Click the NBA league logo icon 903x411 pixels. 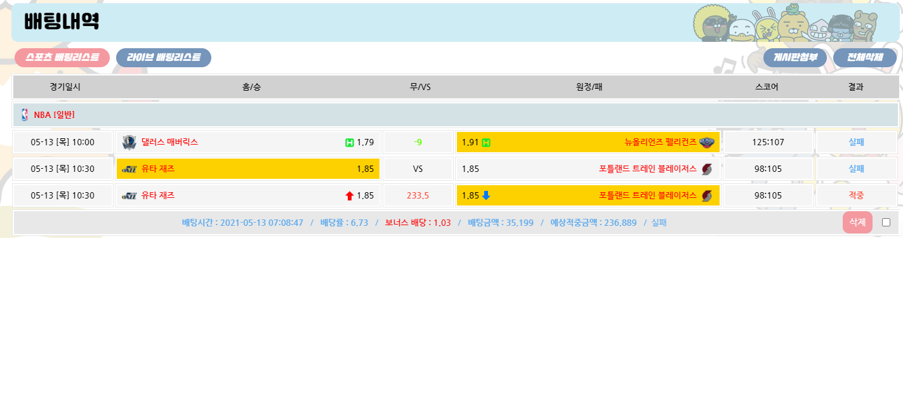coord(25,115)
